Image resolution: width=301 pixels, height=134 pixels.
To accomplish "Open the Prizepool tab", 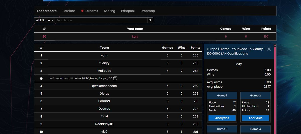I will (128, 11).
